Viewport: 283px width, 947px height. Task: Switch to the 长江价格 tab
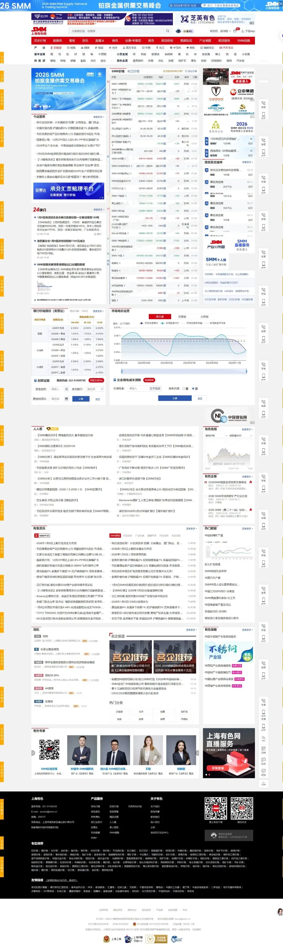tap(133, 71)
